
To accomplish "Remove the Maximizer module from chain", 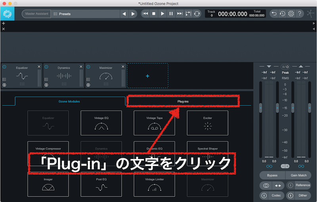I will [x=123, y=66].
